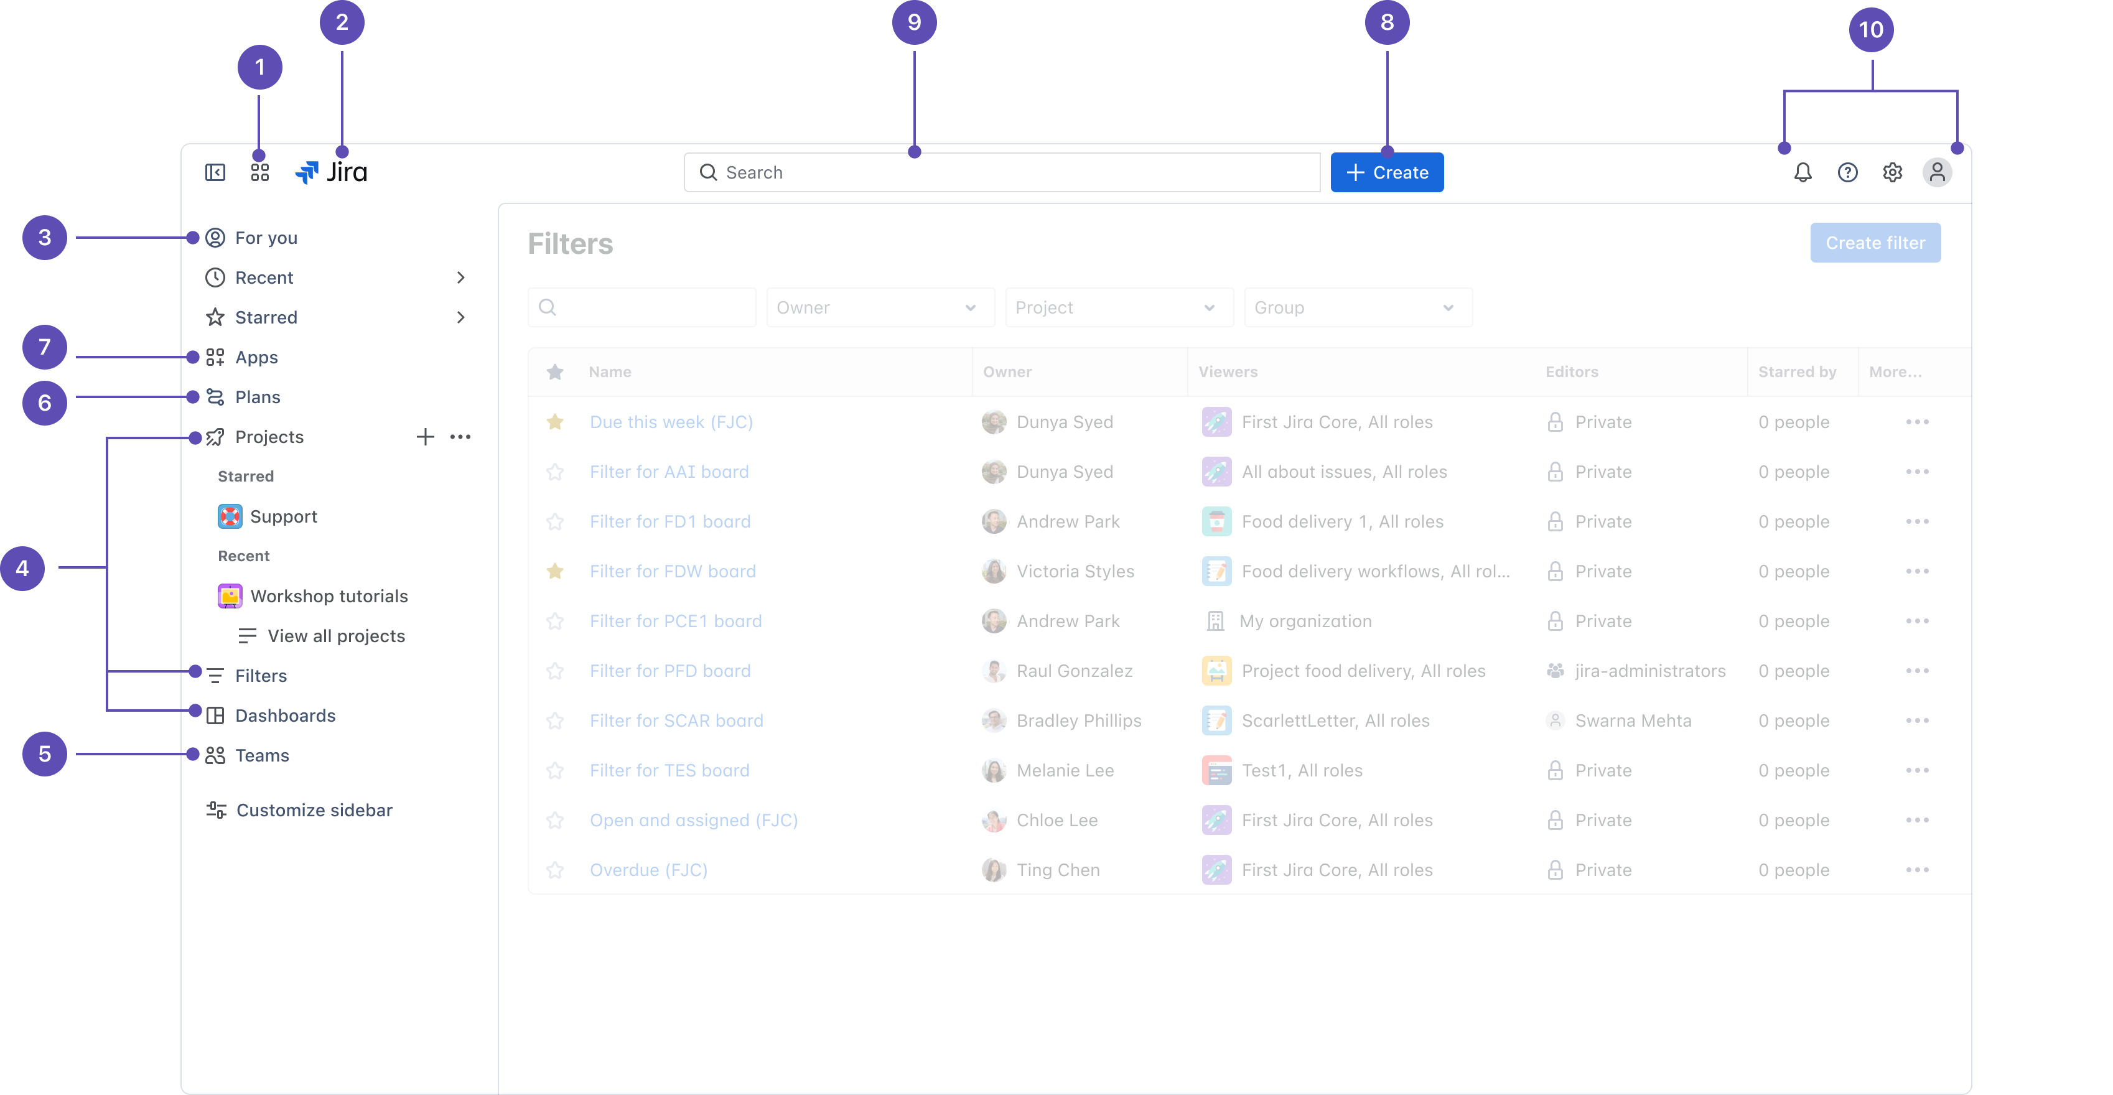Image resolution: width=2113 pixels, height=1095 pixels.
Task: Star the Filter for AAI board
Action: coord(556,472)
